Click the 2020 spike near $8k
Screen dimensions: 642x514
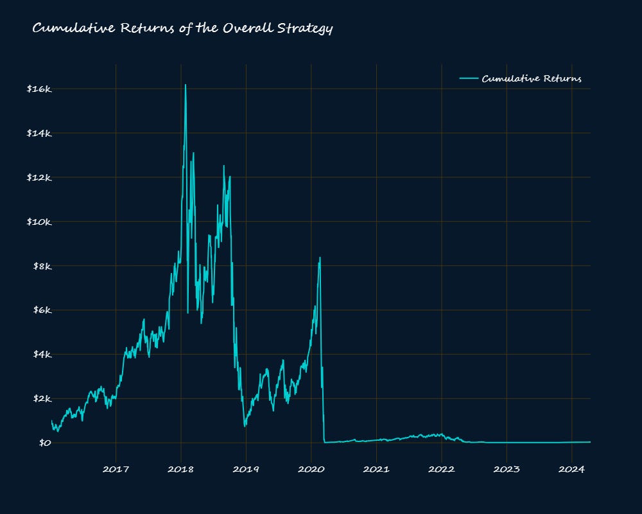[320, 258]
